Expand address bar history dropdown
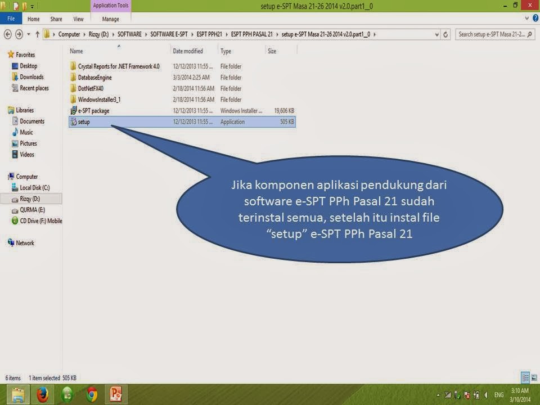The image size is (540, 405). 436,34
